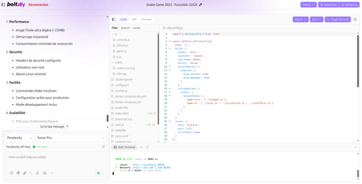Viewport: 362px width, 184px height.
Task: Add a new terminal with plus icon
Action: pyautogui.click(x=141, y=147)
